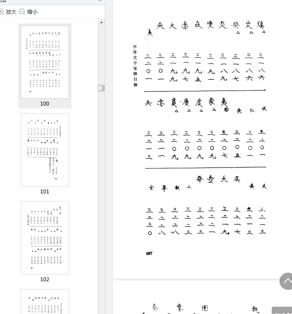Click the zoom-in magnifier icon
The width and height of the screenshot is (292, 314).
(1, 12)
